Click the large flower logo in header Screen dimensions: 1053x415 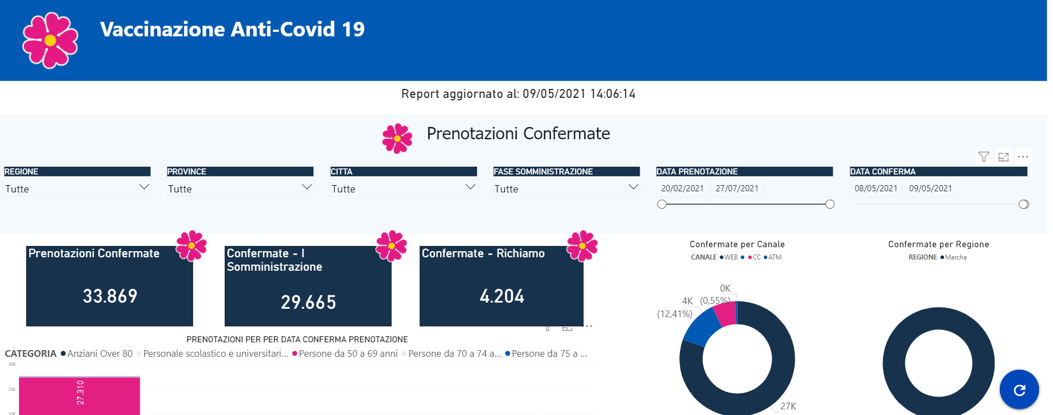pos(50,40)
